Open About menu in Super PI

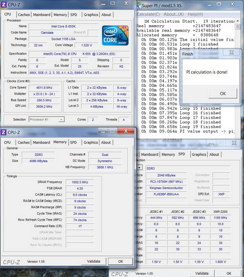pyautogui.click(x=174, y=14)
